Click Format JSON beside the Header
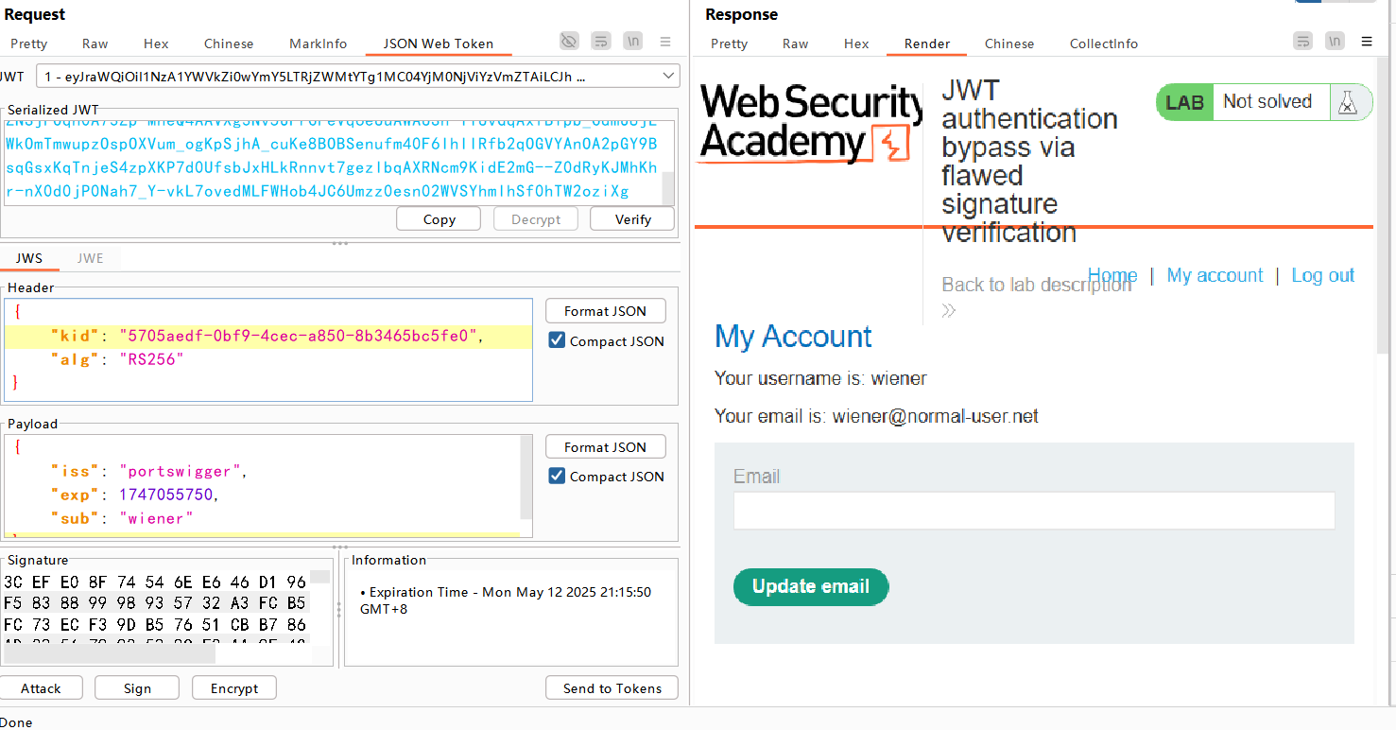This screenshot has height=730, width=1396. pyautogui.click(x=605, y=311)
